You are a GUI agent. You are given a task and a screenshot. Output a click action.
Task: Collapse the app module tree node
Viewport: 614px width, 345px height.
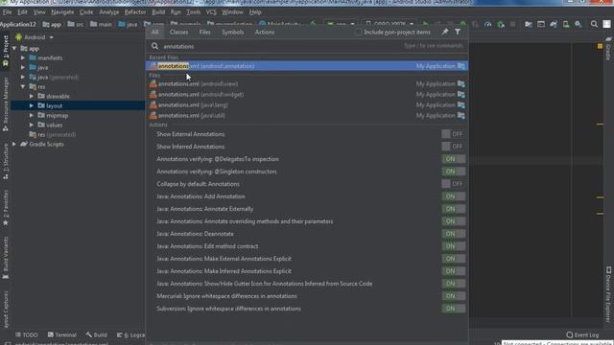coord(14,49)
